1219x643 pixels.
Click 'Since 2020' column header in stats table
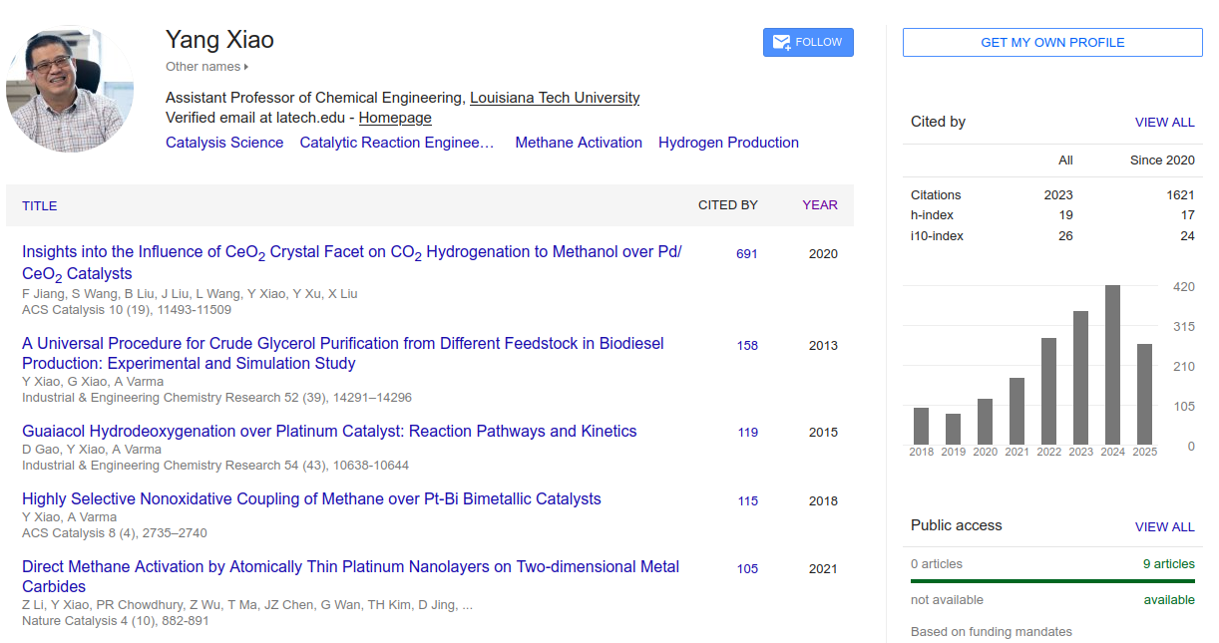[x=1162, y=161]
